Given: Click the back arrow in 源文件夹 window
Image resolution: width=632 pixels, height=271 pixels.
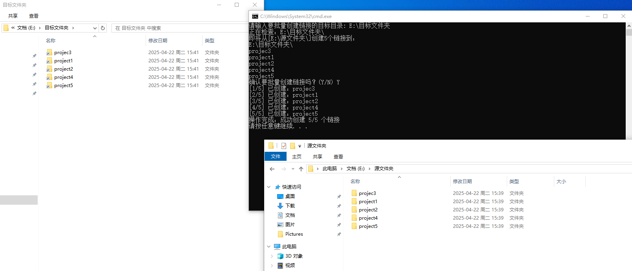Looking at the screenshot, I should point(272,169).
